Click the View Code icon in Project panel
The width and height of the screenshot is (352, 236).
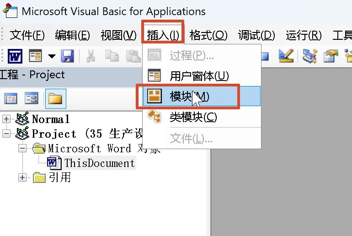point(11,99)
